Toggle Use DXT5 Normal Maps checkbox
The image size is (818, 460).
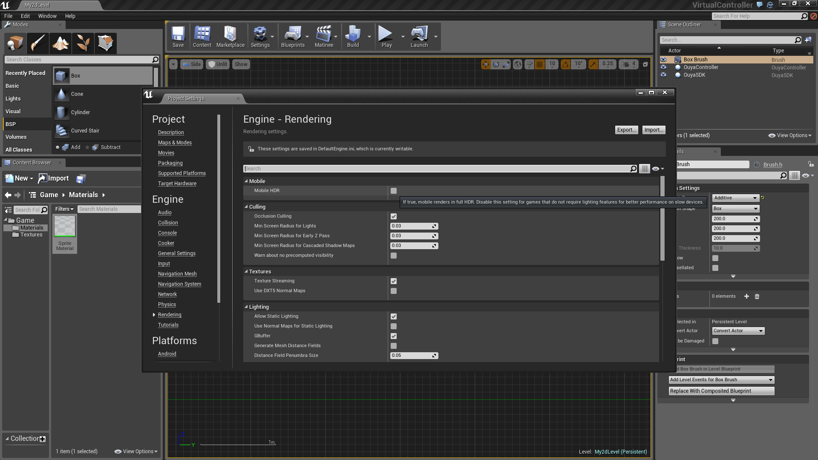pyautogui.click(x=394, y=291)
